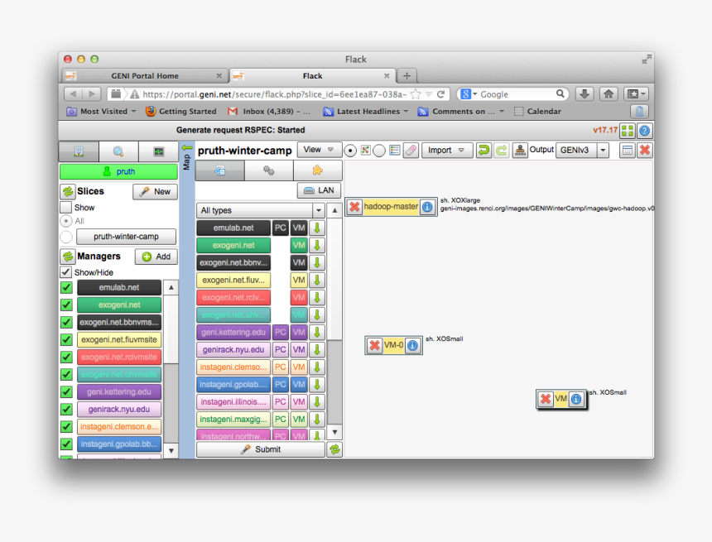Open Google search engine dropdown
712x542 pixels.
[468, 94]
